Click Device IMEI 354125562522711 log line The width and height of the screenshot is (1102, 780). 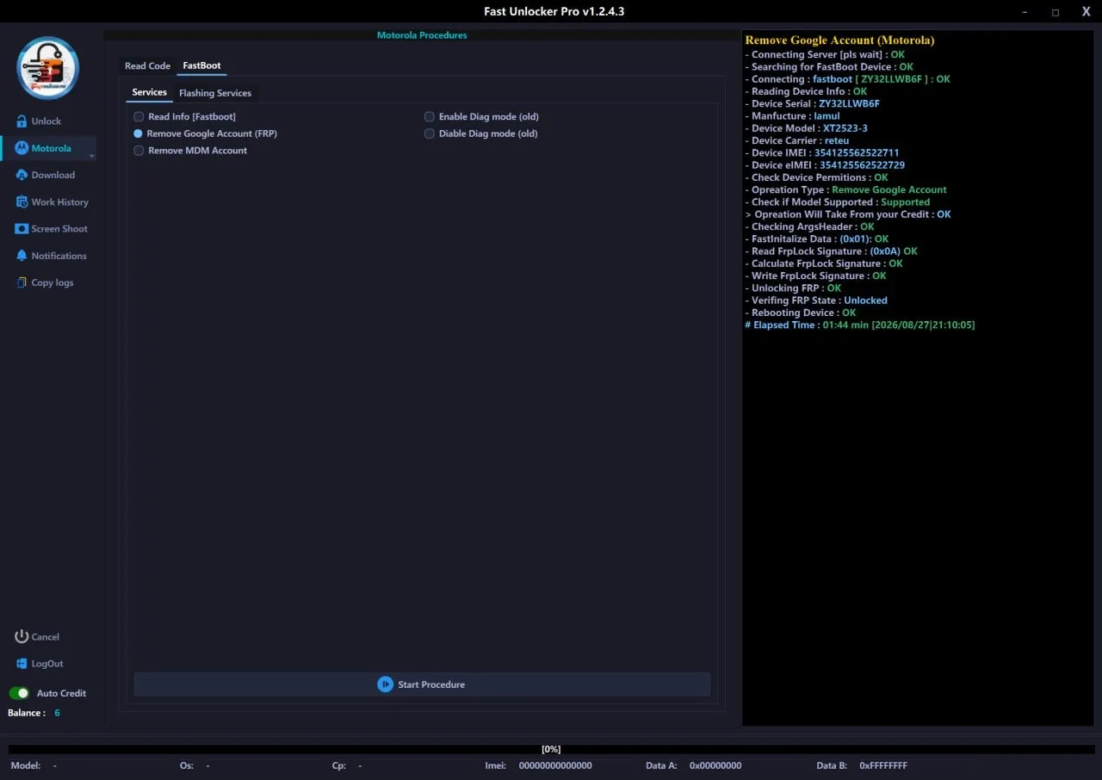821,152
